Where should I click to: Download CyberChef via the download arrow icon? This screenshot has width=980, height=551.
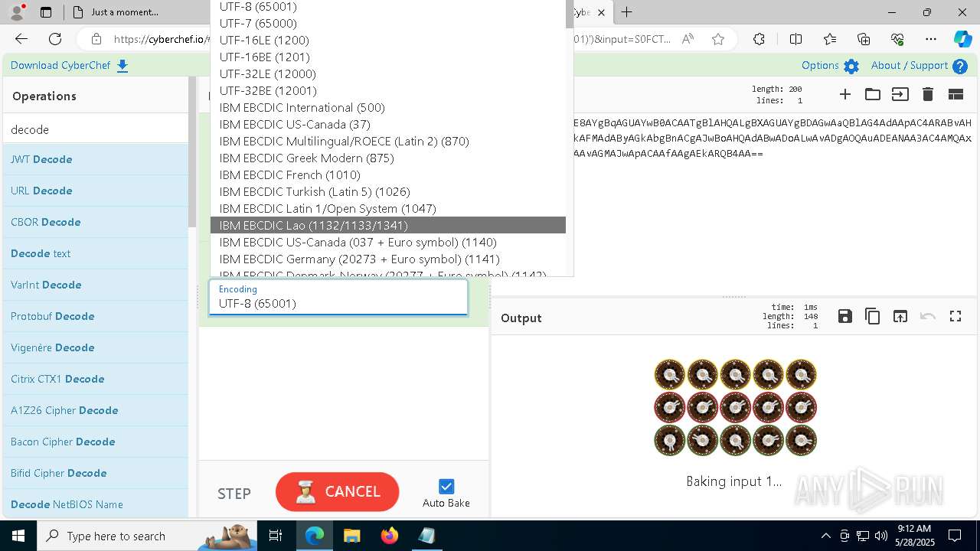(122, 66)
